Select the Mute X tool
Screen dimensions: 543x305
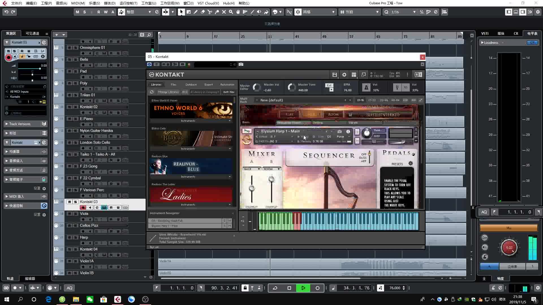(224, 12)
